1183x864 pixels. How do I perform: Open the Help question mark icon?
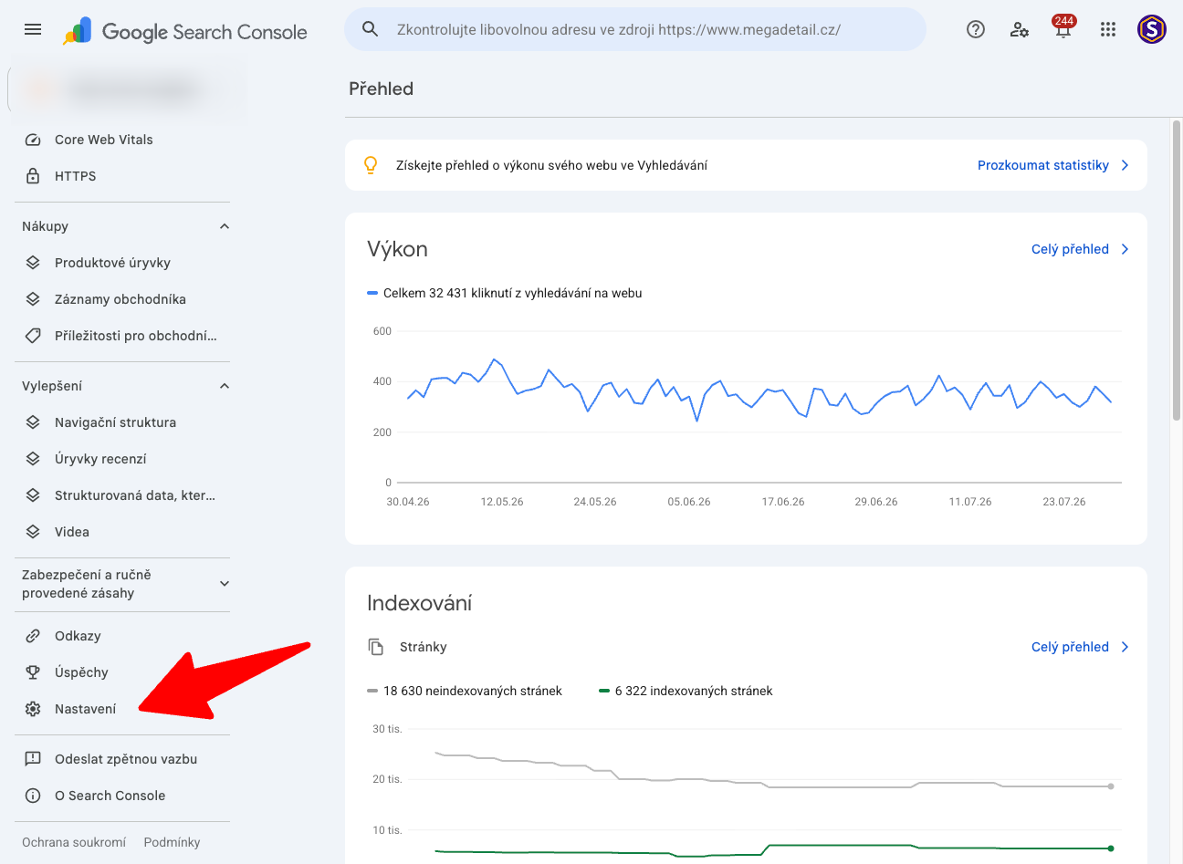pos(976,29)
